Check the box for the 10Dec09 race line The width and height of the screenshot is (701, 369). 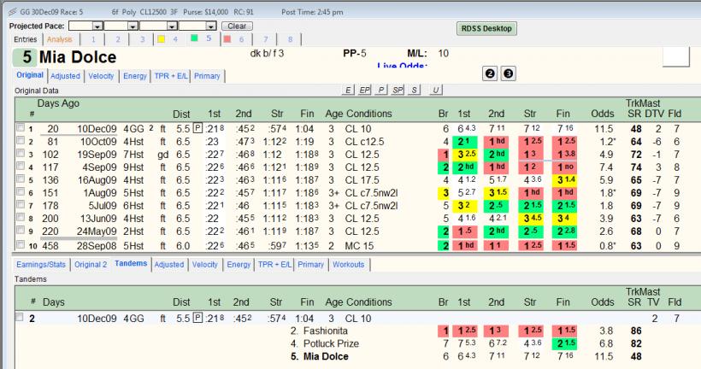tap(21, 128)
